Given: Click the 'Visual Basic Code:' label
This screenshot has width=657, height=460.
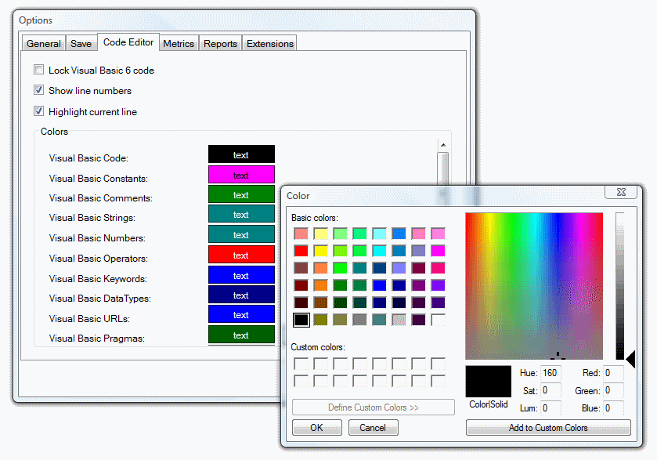Looking at the screenshot, I should point(88,158).
